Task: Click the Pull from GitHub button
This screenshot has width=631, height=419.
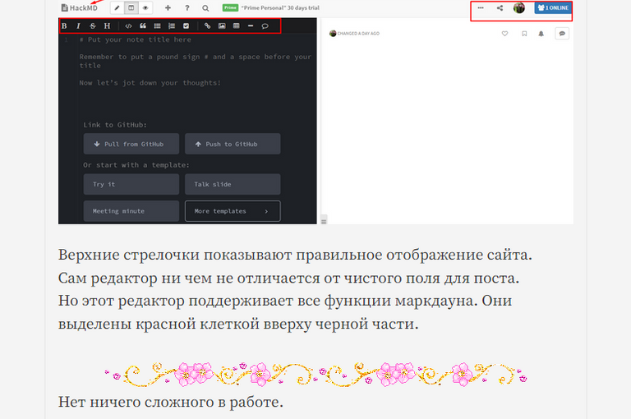Action: coord(131,144)
